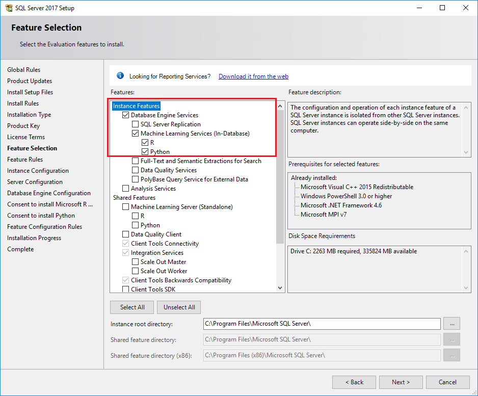
Task: Click the SQL Server setup title bar icon
Action: click(x=9, y=8)
